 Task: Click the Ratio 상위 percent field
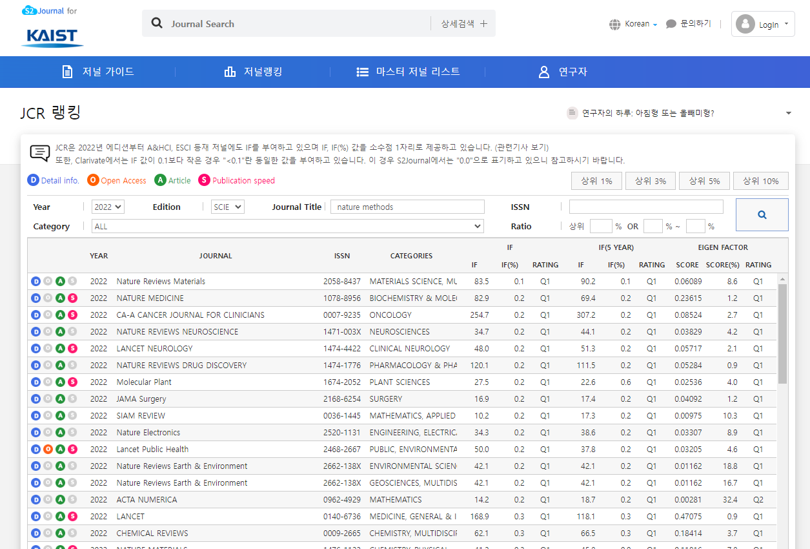coord(601,226)
